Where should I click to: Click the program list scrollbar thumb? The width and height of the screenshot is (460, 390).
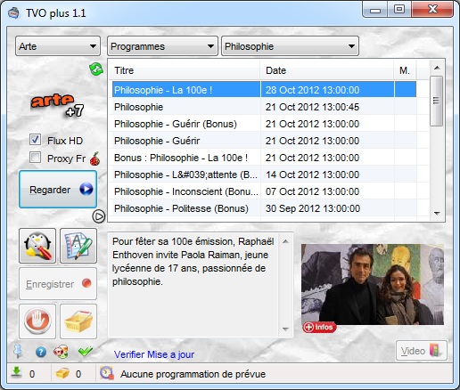[437, 101]
